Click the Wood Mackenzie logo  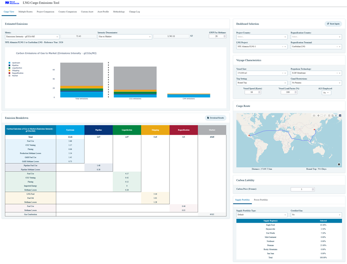11,3
